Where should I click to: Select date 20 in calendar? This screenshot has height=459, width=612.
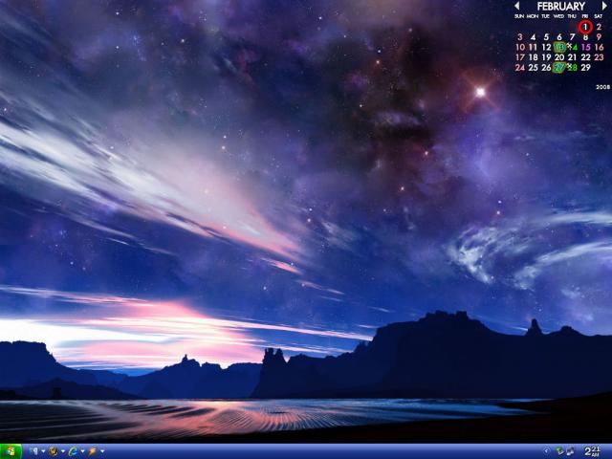click(559, 57)
